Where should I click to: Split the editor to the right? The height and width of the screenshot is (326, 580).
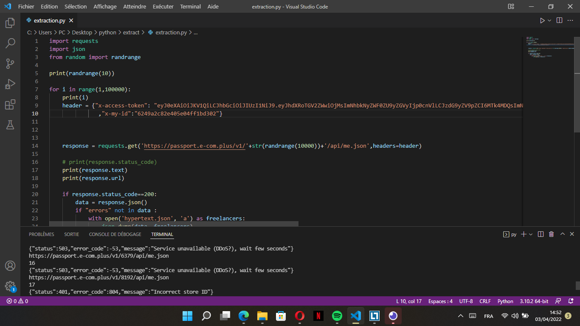pyautogui.click(x=559, y=20)
